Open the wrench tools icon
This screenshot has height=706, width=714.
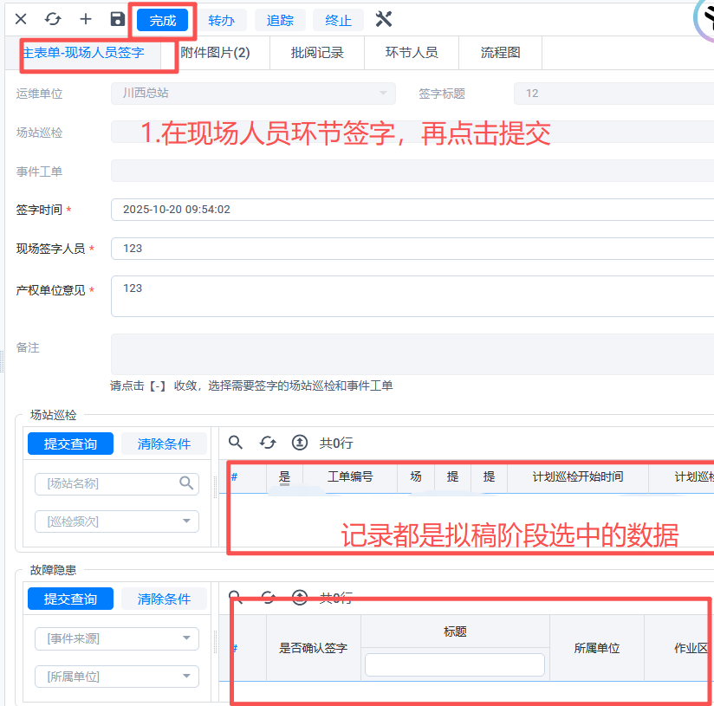(384, 19)
